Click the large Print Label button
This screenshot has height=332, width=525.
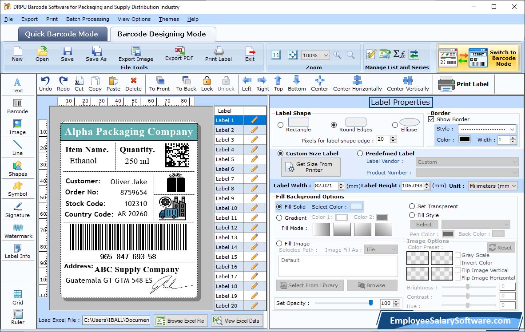[463, 84]
